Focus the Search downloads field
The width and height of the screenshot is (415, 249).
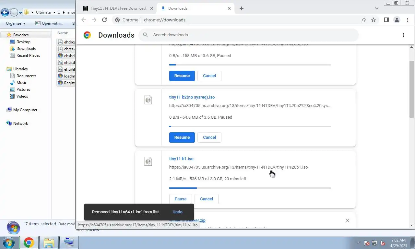[249, 35]
